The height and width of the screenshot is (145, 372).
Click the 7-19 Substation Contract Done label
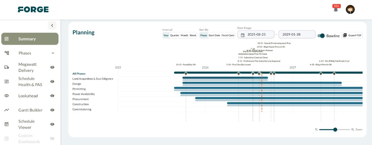[253, 58]
